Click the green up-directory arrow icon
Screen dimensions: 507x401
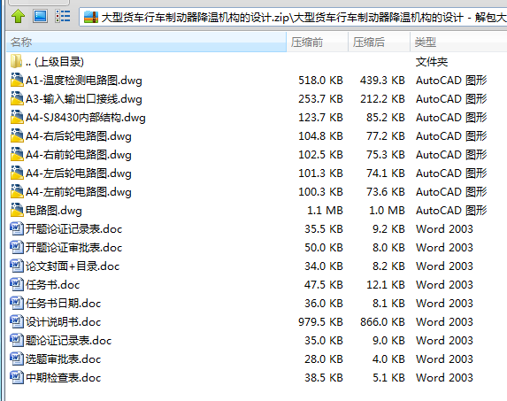[18, 16]
